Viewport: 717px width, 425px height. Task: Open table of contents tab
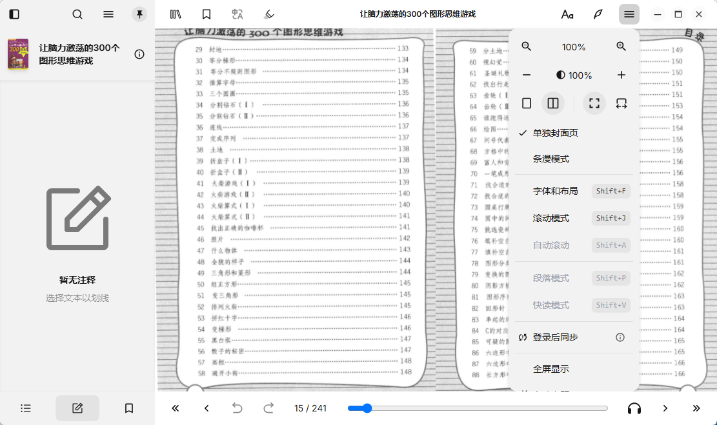(26, 408)
